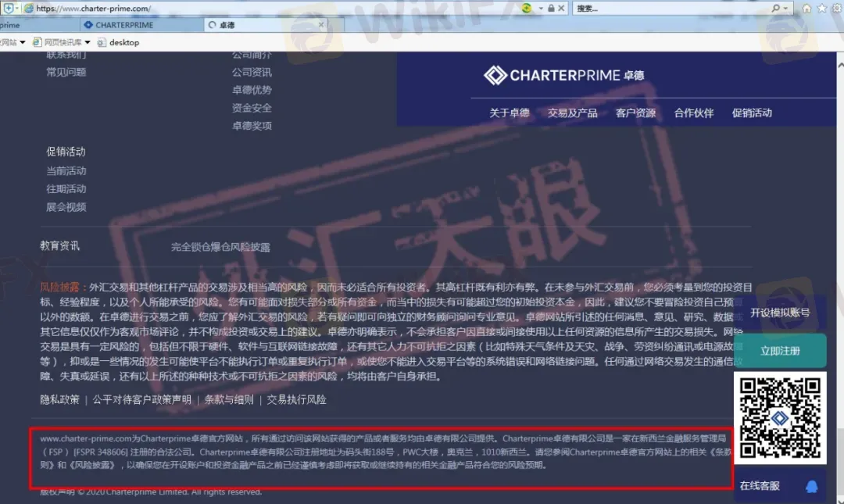Click the Internet Explorer page icon beside URL
The width and height of the screenshot is (844, 504).
[x=29, y=8]
